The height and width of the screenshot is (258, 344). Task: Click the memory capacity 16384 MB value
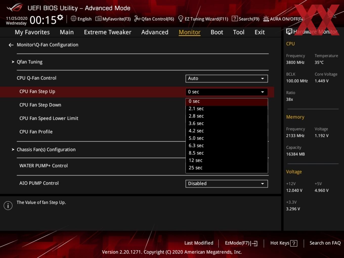pyautogui.click(x=295, y=154)
